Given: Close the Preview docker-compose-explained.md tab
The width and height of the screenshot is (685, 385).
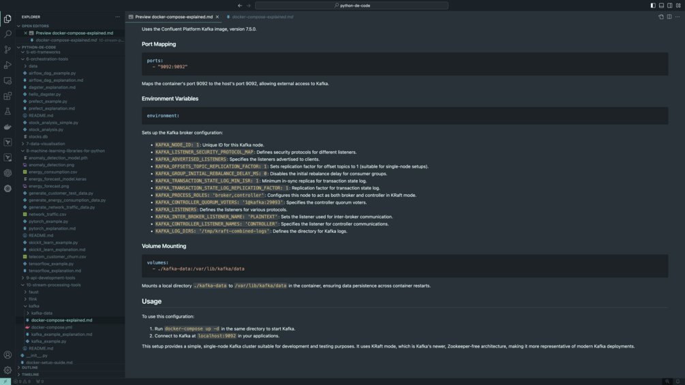Looking at the screenshot, I should point(217,17).
